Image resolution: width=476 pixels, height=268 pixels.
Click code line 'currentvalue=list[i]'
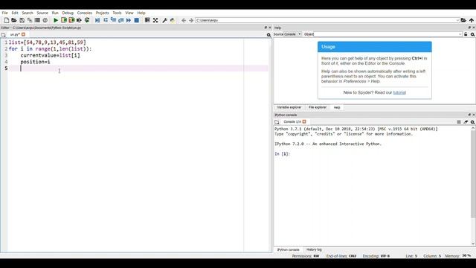click(50, 55)
